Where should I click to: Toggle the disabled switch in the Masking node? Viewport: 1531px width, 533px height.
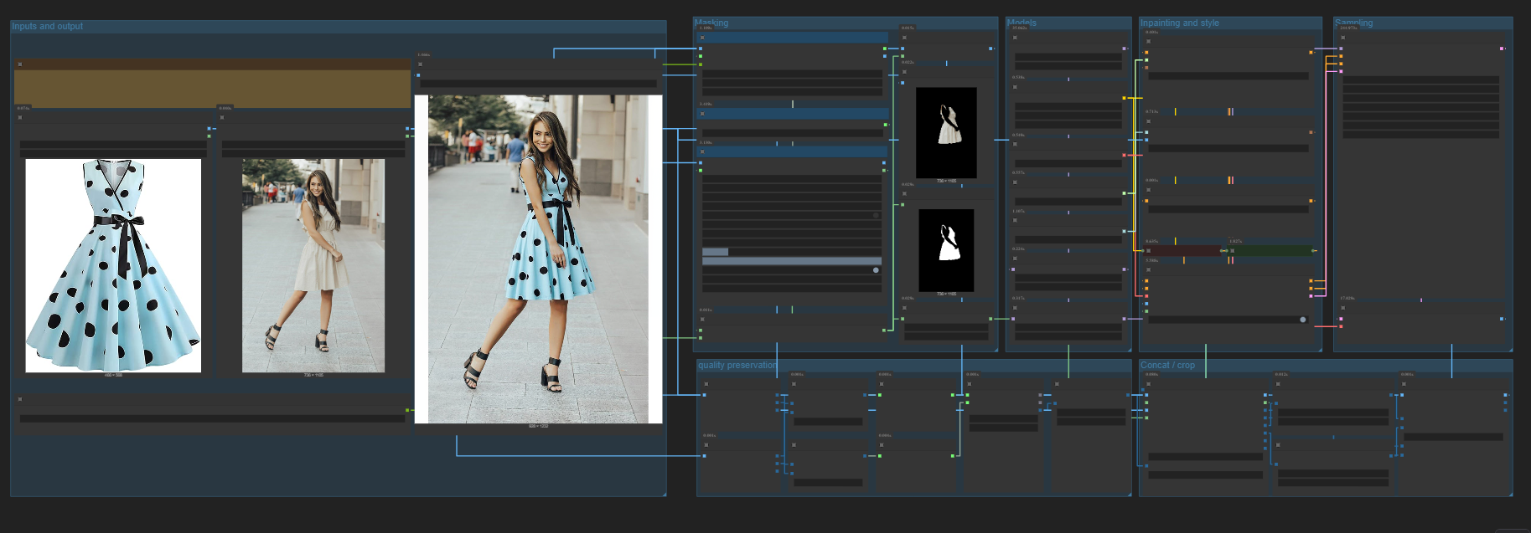(x=876, y=215)
